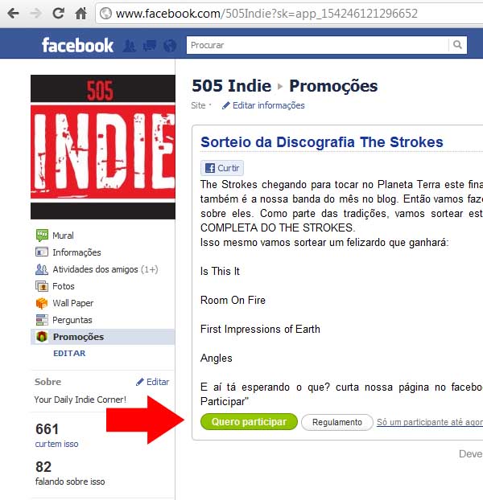This screenshot has height=500, width=483.
Task: Open the curtem isso link
Action: coord(57,444)
